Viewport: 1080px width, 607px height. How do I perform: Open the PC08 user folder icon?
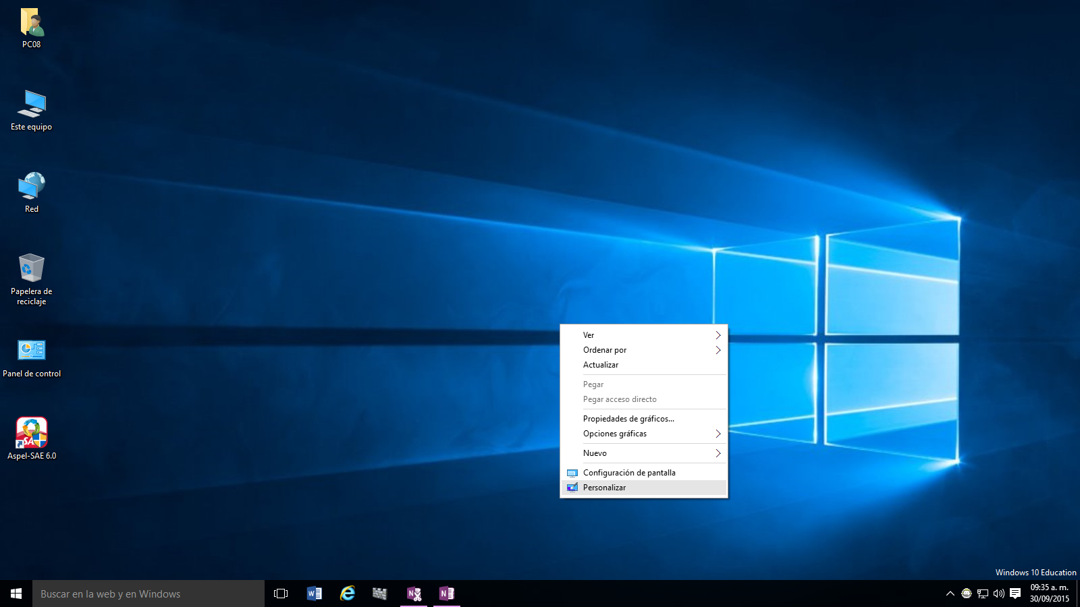click(31, 23)
